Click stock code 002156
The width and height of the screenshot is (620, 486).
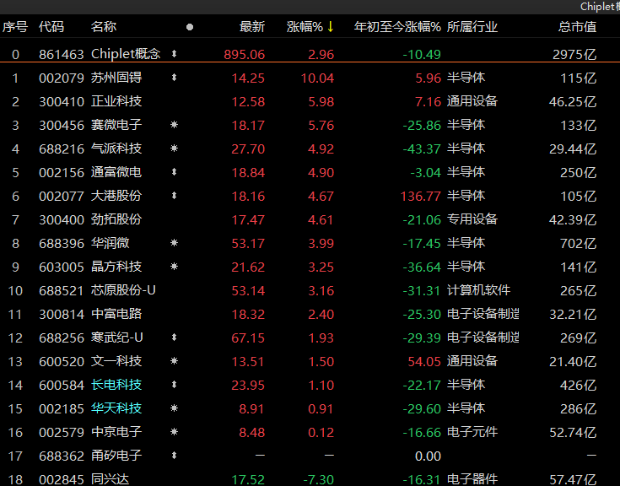(62, 172)
